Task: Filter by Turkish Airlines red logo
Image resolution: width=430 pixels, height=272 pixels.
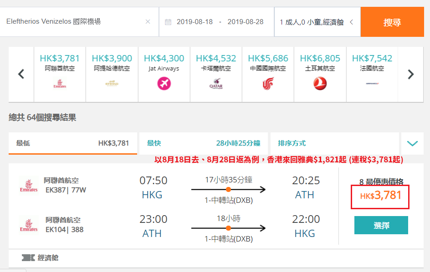Action: pyautogui.click(x=320, y=84)
